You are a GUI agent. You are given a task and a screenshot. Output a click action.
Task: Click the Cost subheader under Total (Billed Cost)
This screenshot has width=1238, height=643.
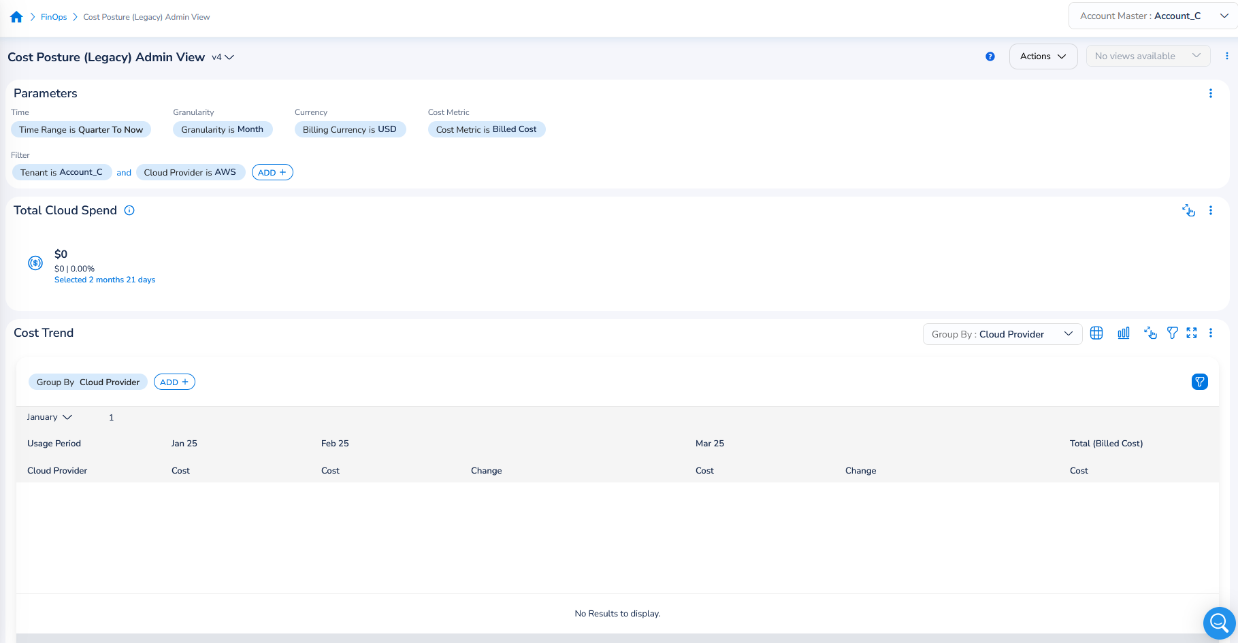pos(1079,471)
